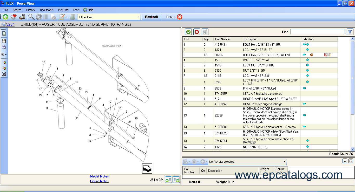
Task: Select part number 413-548 cell
Action: pyautogui.click(x=228, y=44)
